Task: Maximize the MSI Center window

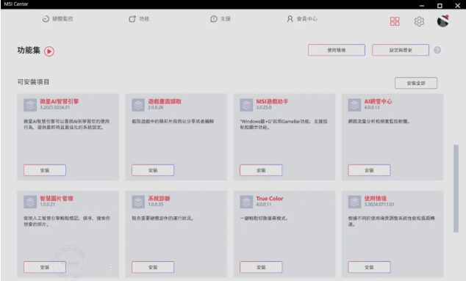Action: coord(440,6)
